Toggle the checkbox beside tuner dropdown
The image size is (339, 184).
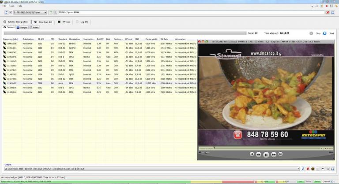click(x=11, y=13)
